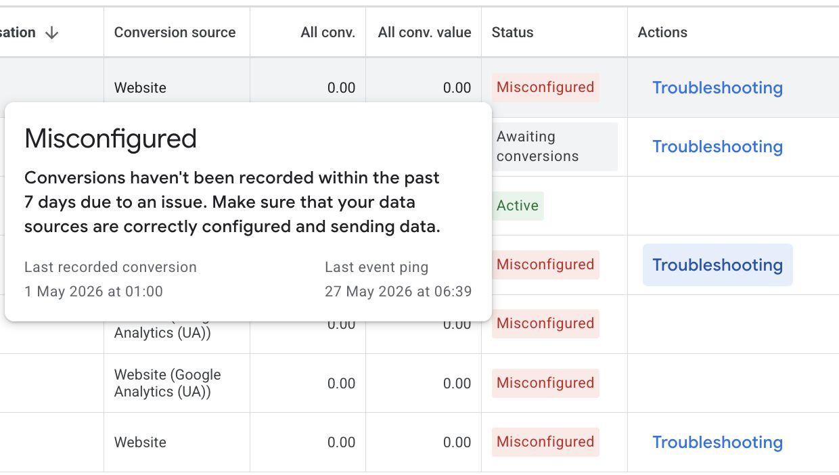Click the green Active status badge
The height and width of the screenshot is (475, 839).
518,206
